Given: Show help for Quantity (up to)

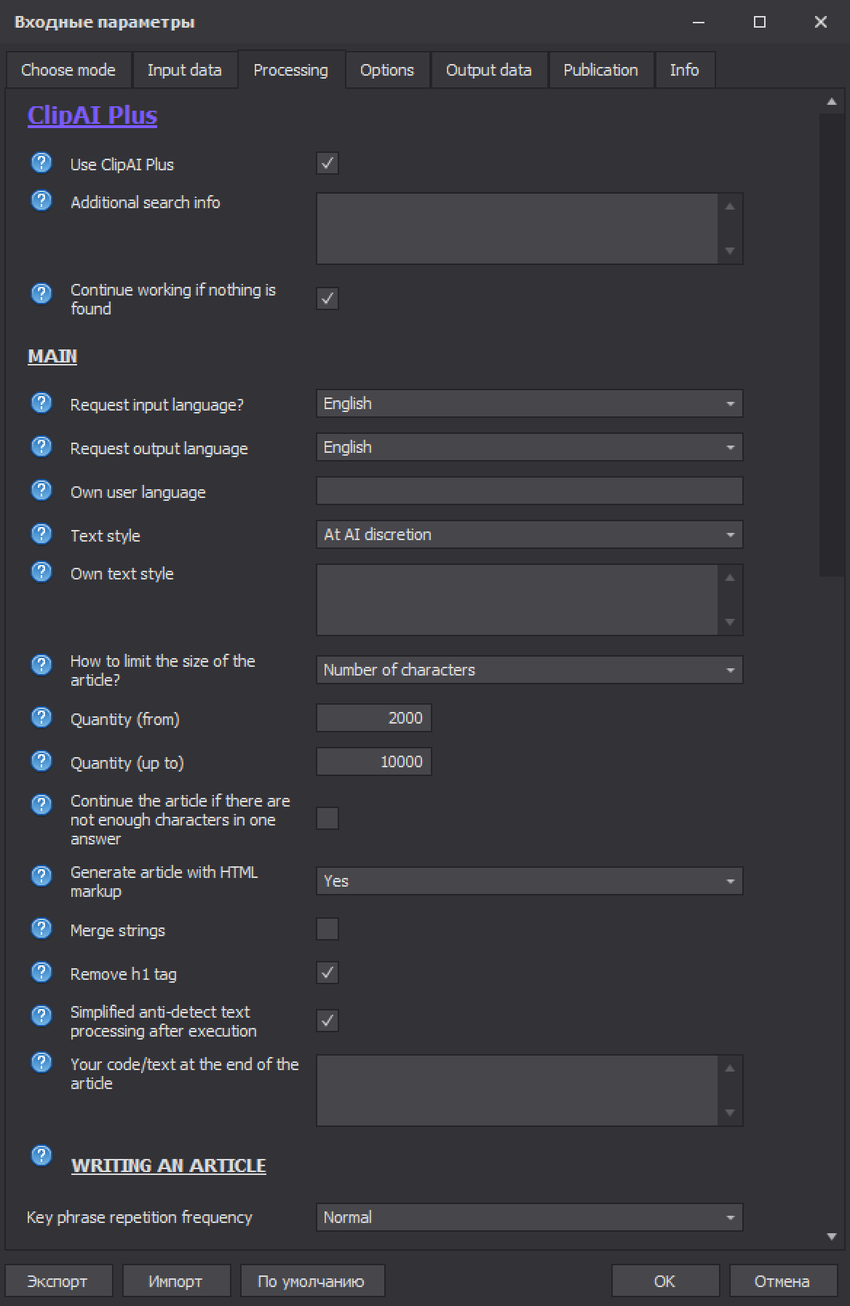Looking at the screenshot, I should [x=41, y=761].
